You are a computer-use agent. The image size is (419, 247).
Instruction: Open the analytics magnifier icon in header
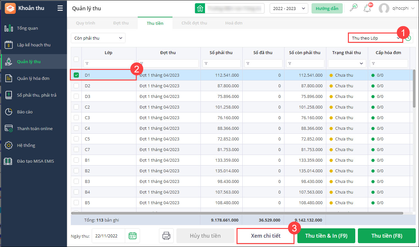(353, 8)
